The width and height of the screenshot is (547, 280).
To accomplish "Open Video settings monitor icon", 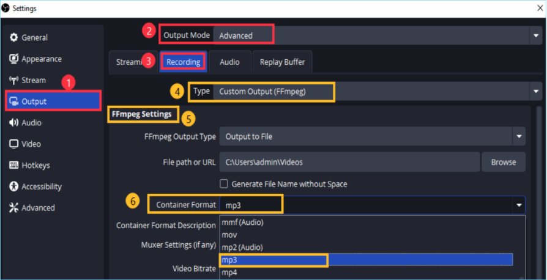I will 13,144.
